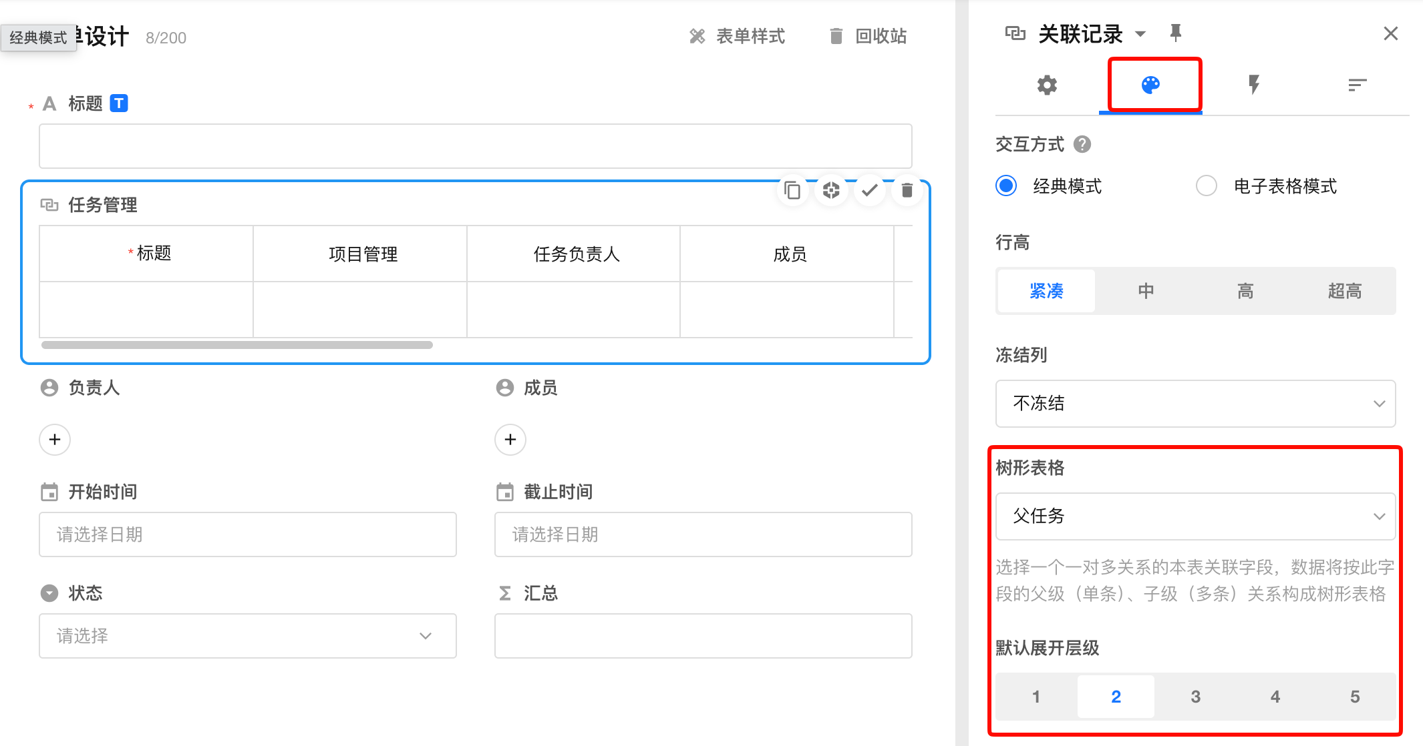Set row height to 中

pos(1146,291)
